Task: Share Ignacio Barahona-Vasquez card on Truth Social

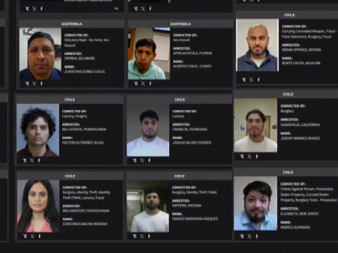Action: click(x=134, y=236)
